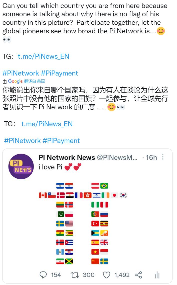The image size is (177, 285).
Task: Click the Canada flag emoji in tweet
Action: point(43,195)
